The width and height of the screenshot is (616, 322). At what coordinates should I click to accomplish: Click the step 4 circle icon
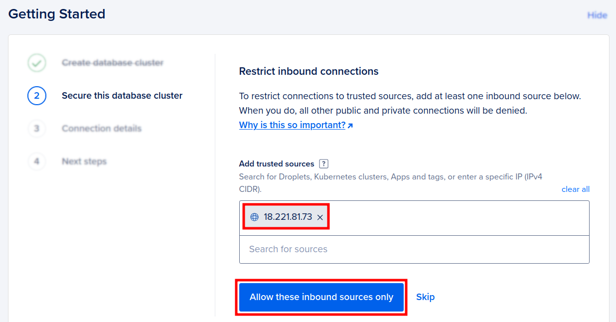tap(37, 161)
